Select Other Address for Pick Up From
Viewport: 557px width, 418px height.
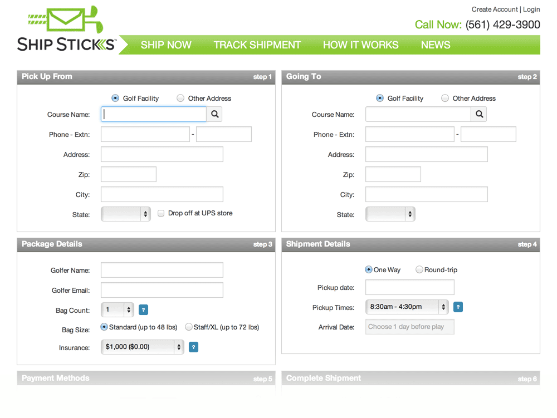point(180,98)
